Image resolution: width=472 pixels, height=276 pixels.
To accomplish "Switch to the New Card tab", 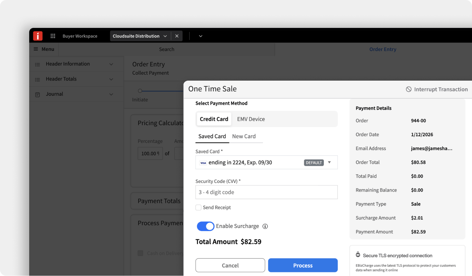I will coord(244,136).
